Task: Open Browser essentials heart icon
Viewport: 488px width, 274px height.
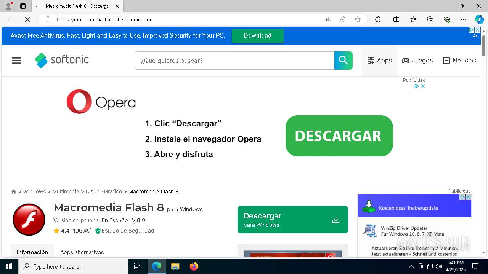Action: [x=447, y=19]
